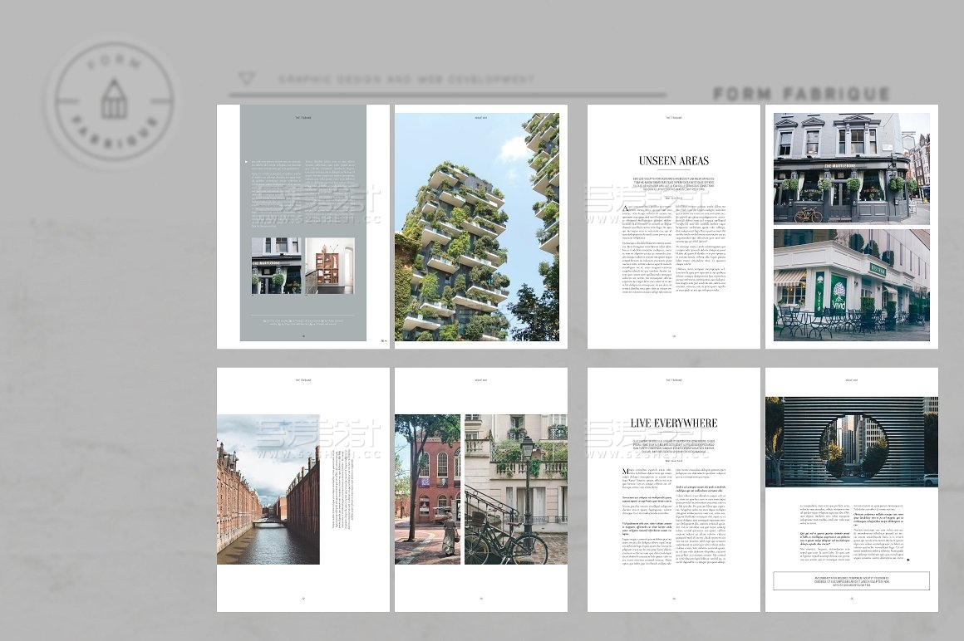The width and height of the screenshot is (964, 641).
Task: Click the downward triangle icon in header
Action: pos(246,79)
